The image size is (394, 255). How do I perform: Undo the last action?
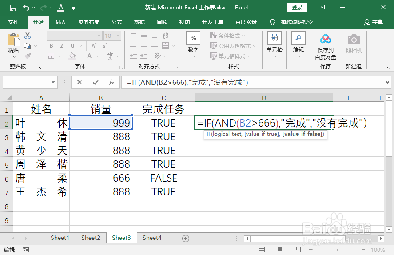(x=26, y=8)
